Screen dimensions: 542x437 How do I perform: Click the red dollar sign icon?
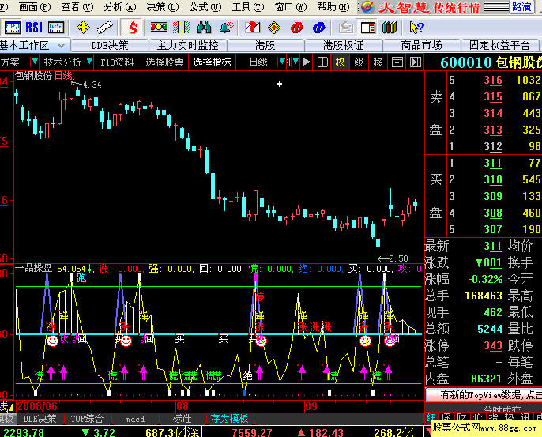(x=133, y=28)
